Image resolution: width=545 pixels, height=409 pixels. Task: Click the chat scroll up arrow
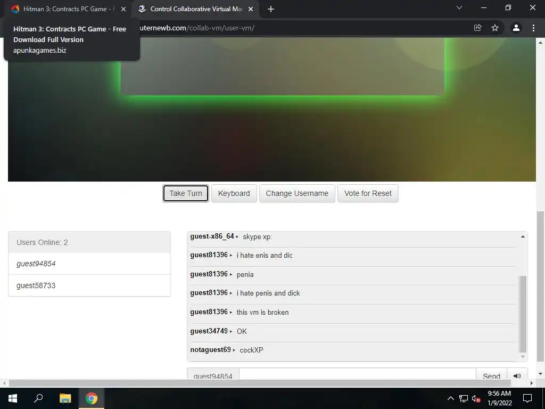[523, 236]
